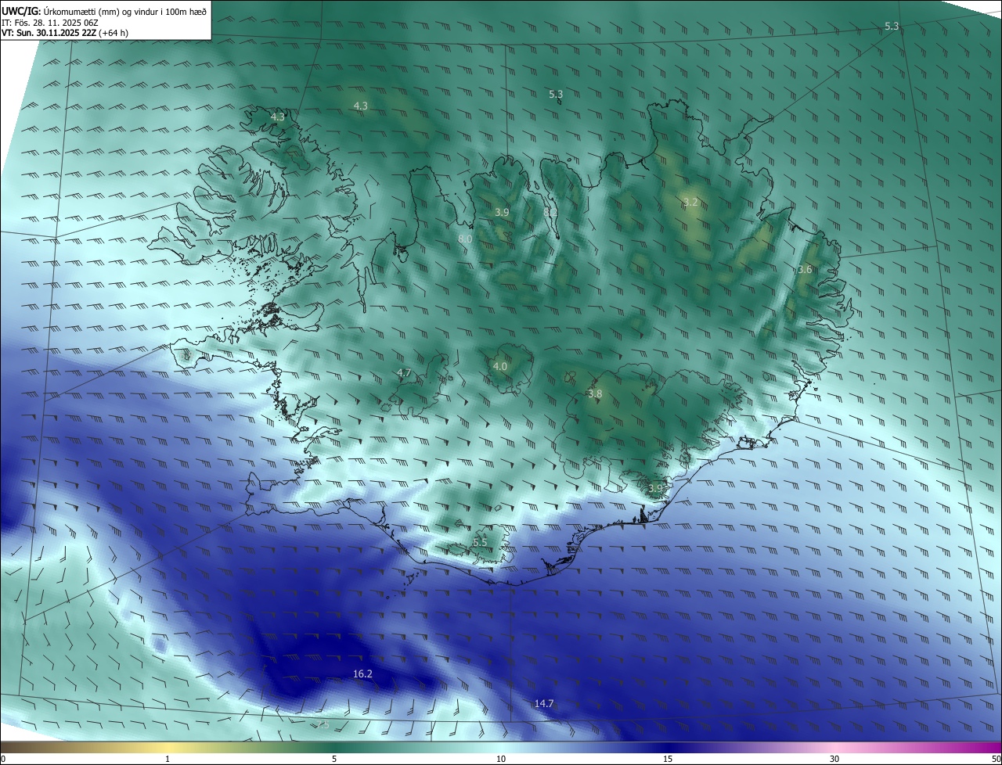The image size is (1002, 765).
Task: Click the valid time line 'VT: Sun. 30.11.2025 22Z (+64 h)'
Action: [64, 34]
